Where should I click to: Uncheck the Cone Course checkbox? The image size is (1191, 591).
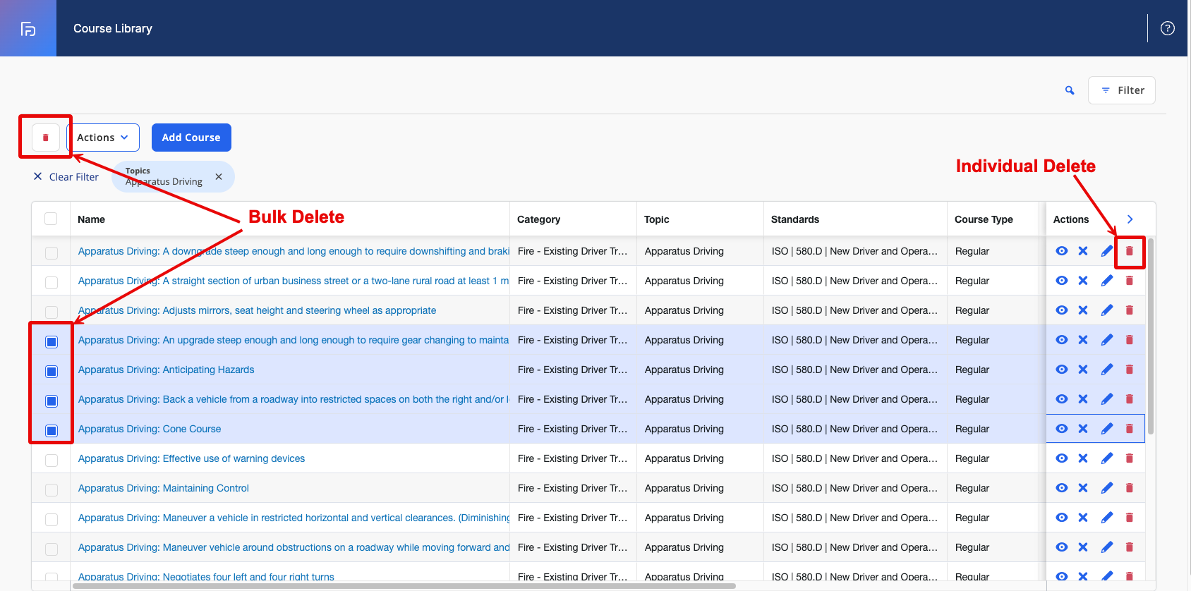[52, 431]
